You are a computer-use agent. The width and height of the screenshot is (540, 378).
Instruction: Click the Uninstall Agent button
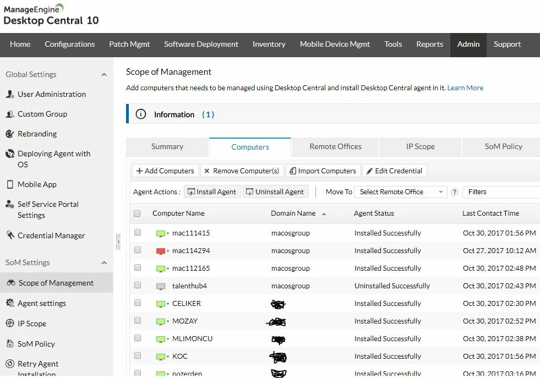(276, 192)
